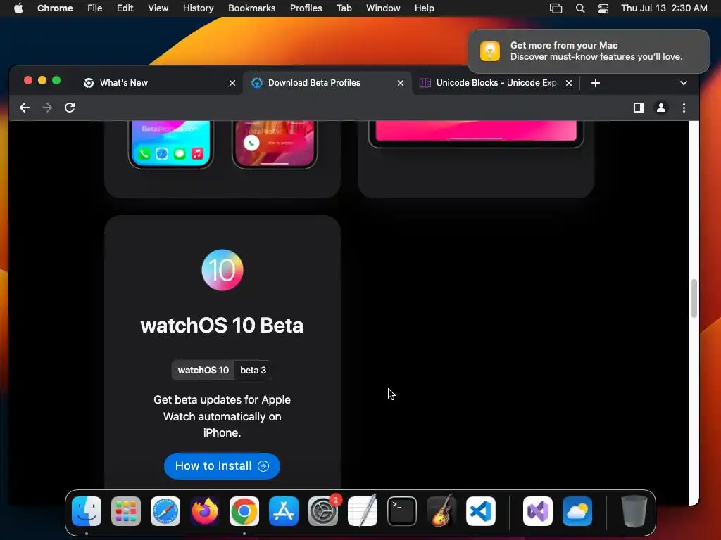Open the Chrome application menu
721x540 pixels.
click(55, 8)
